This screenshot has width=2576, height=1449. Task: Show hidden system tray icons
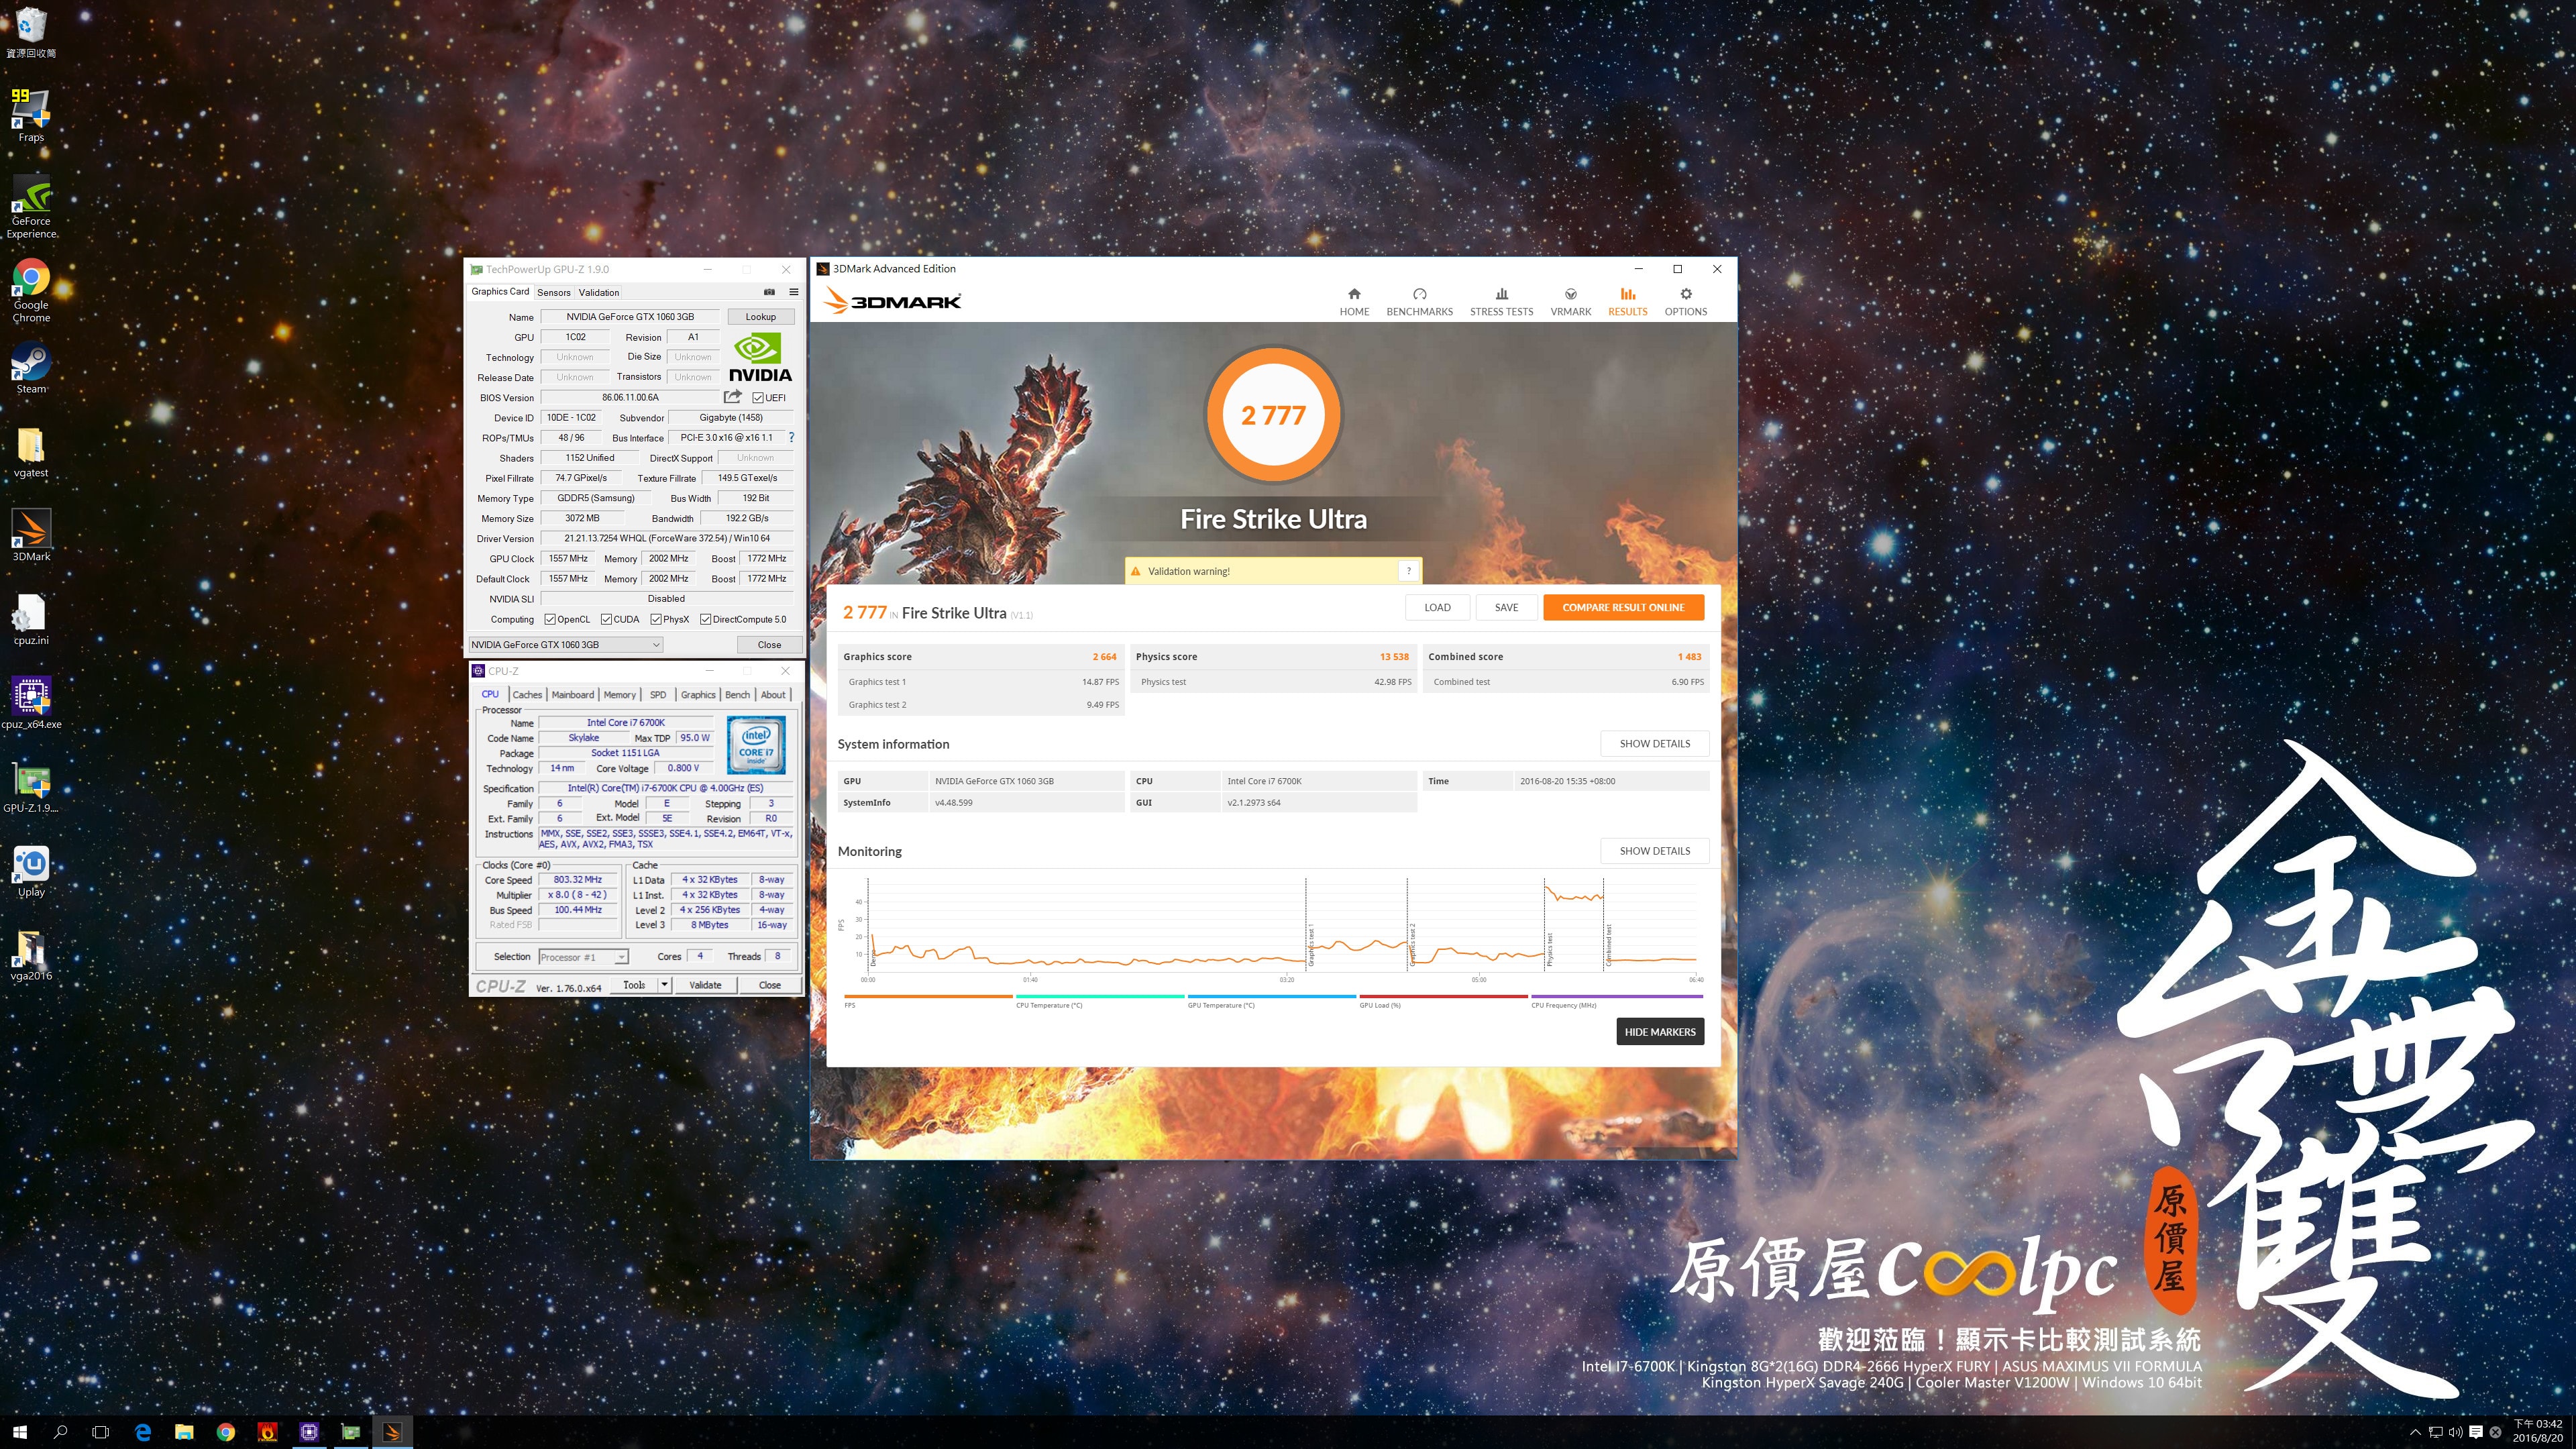2415,1432
